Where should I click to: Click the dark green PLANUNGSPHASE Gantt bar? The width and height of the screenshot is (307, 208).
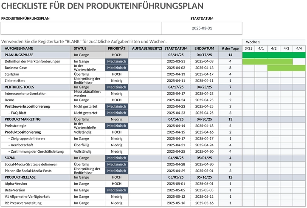click(x=274, y=55)
